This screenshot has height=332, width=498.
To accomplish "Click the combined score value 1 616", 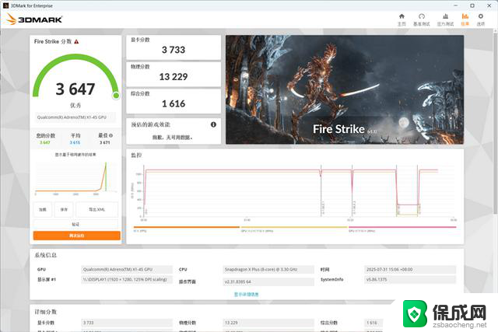I will point(174,103).
